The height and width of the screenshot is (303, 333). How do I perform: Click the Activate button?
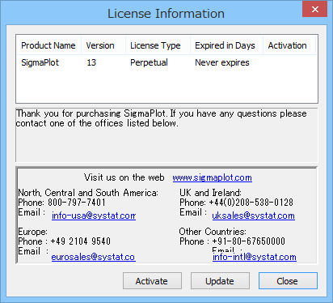pos(152,281)
